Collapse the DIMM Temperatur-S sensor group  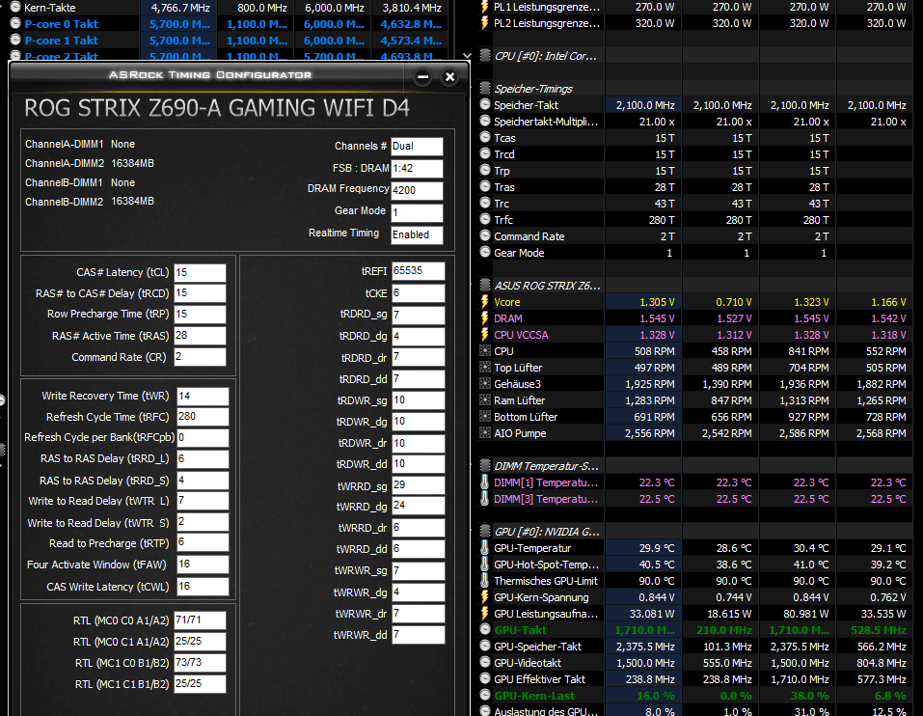[x=485, y=466]
